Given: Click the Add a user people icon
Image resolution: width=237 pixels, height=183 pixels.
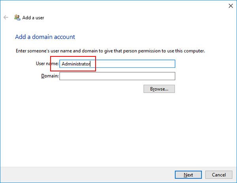Looking at the screenshot, I should pyautogui.click(x=17, y=17).
